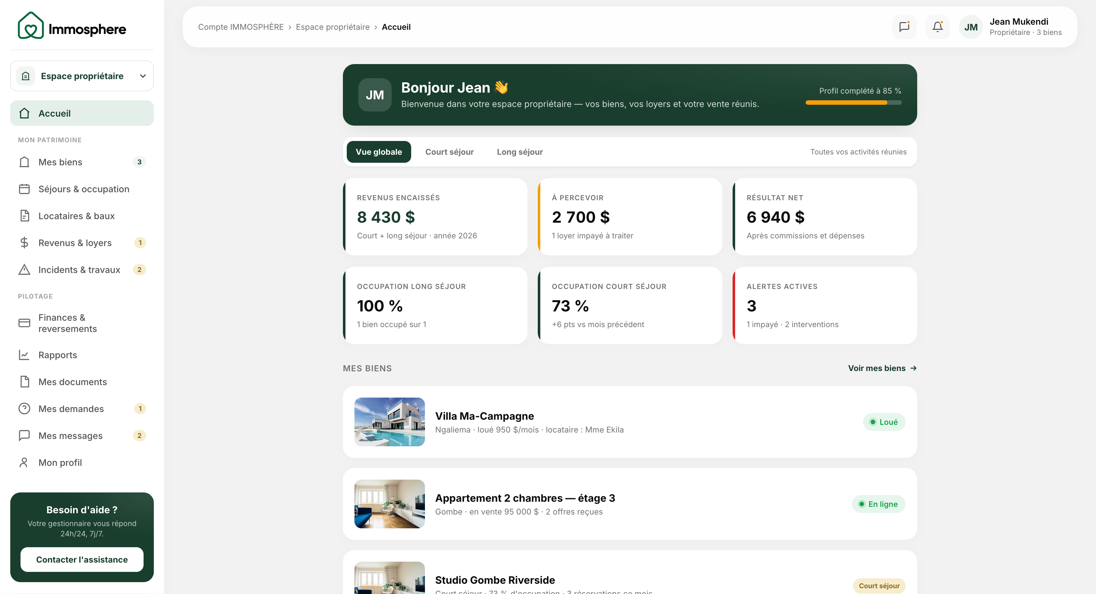Switch to the Vue globale tab
Viewport: 1096px width, 594px height.
coord(379,152)
